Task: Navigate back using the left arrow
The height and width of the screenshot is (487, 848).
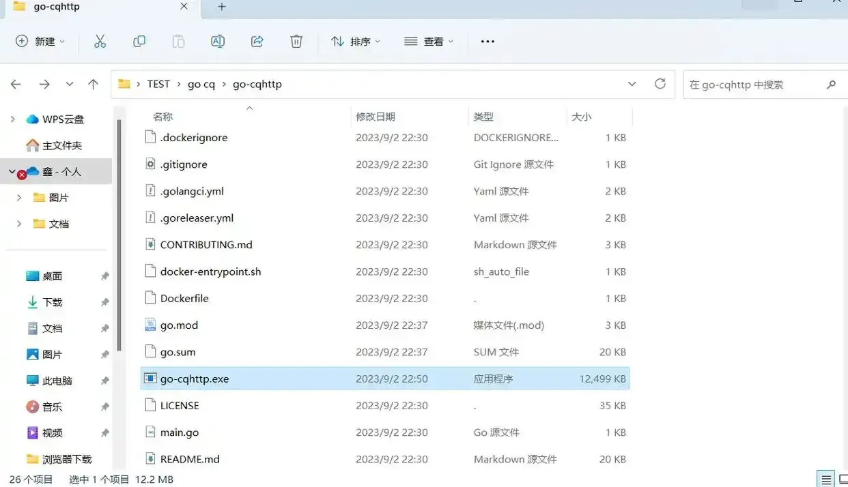Action: (16, 84)
